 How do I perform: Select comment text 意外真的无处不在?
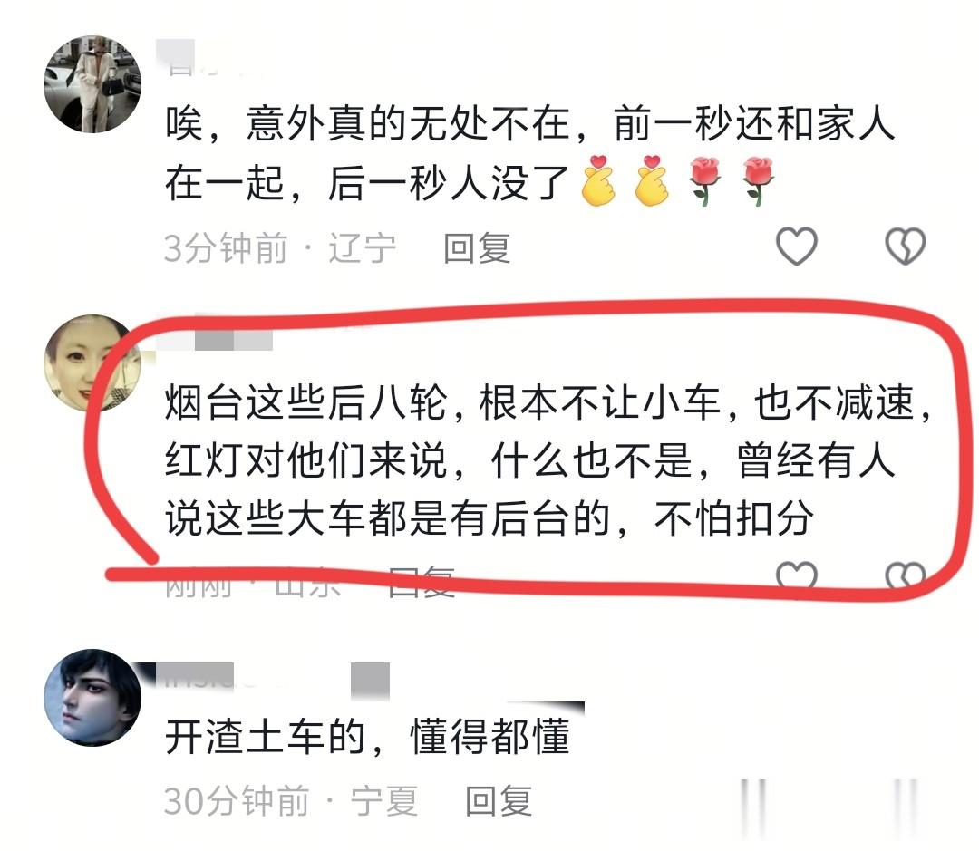pyautogui.click(x=408, y=123)
